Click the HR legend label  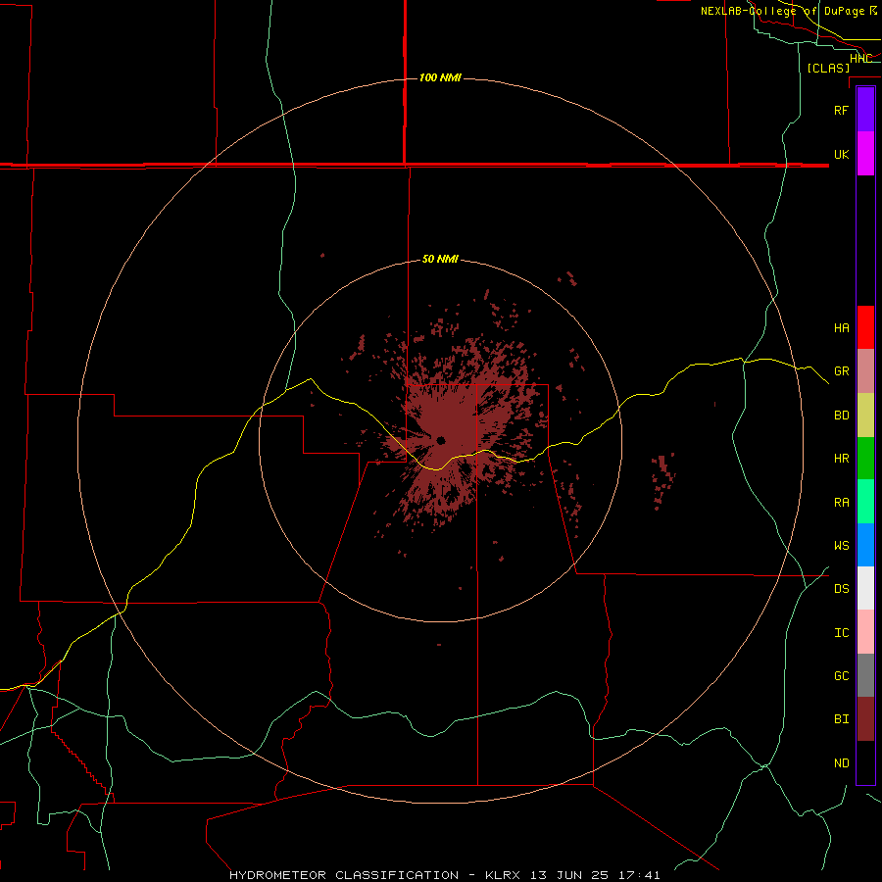coord(841,459)
